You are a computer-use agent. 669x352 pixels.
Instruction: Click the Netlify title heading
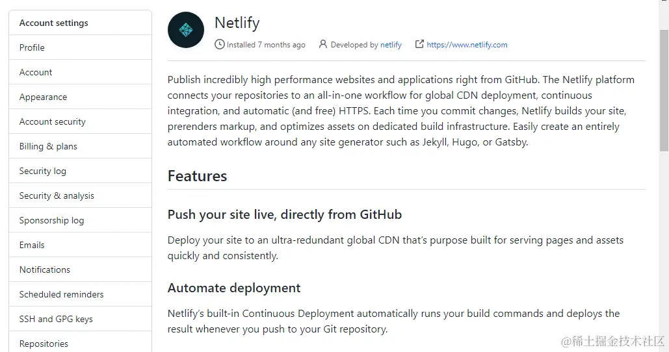pos(237,23)
